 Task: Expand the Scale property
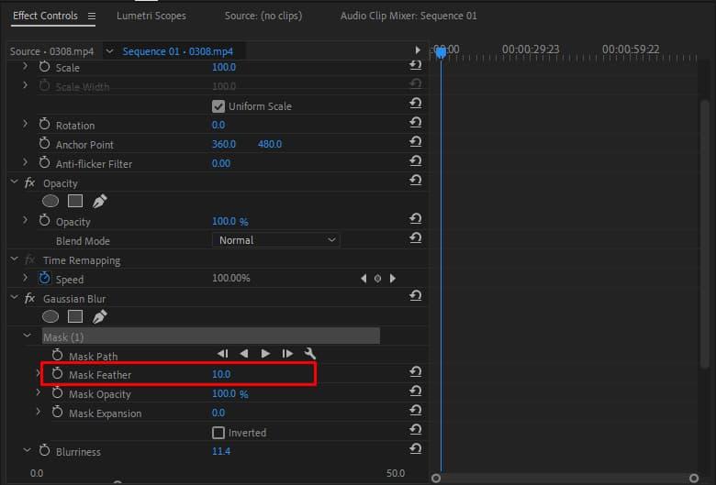point(25,67)
